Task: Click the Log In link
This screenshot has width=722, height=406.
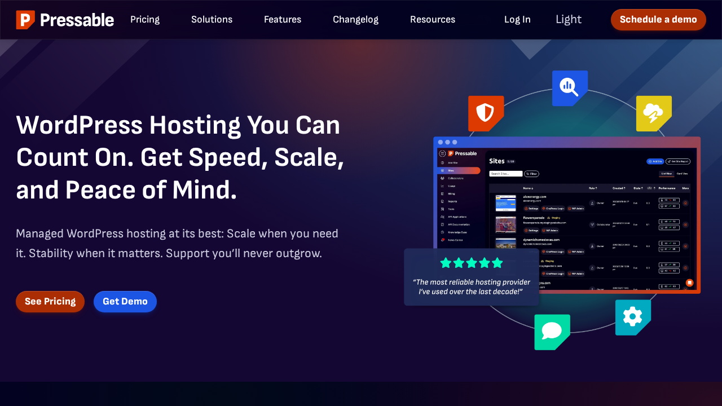Action: [x=517, y=20]
